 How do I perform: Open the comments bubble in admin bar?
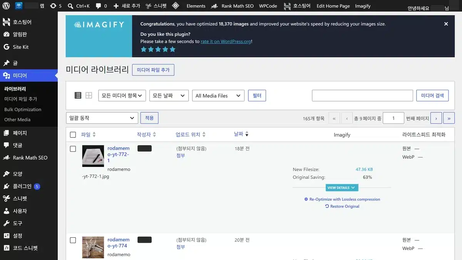click(101, 6)
